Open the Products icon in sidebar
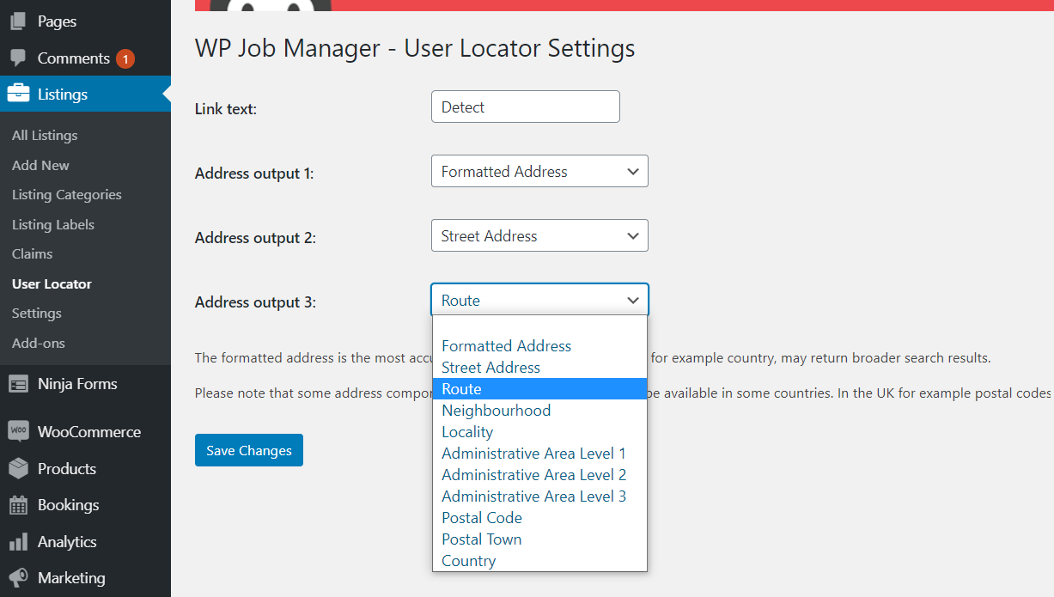 19,468
